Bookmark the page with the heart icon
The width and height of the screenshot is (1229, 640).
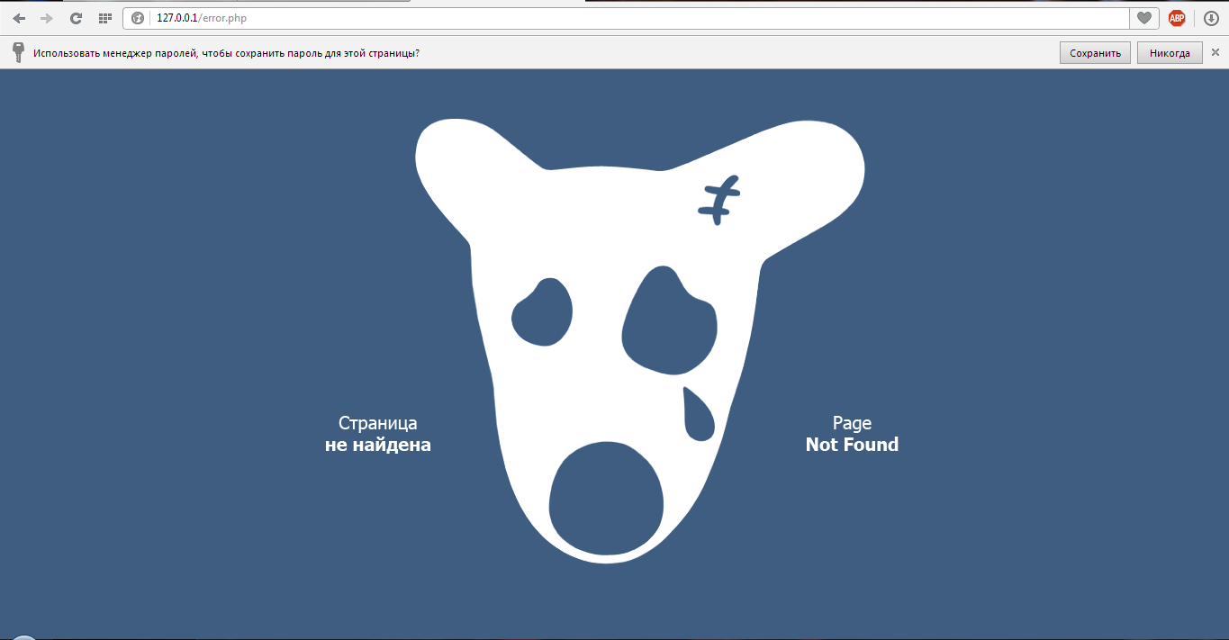point(1143,18)
